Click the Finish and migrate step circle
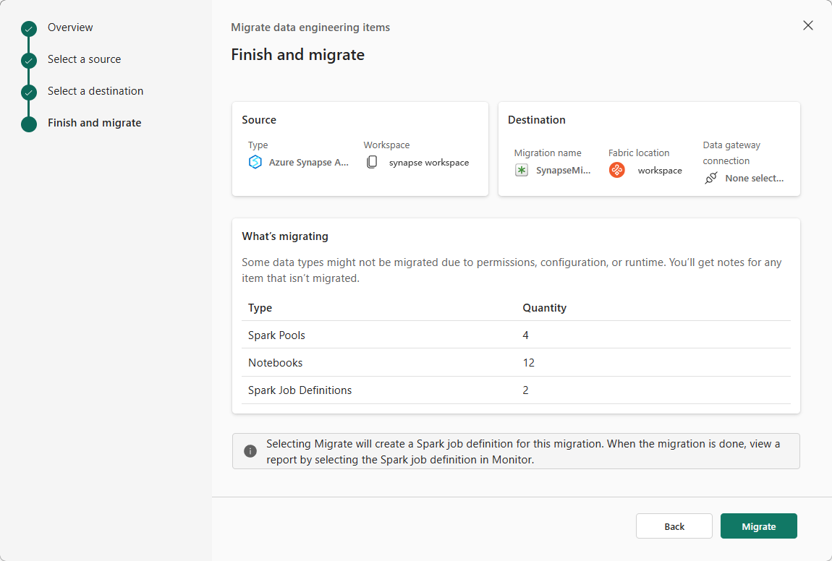Image resolution: width=832 pixels, height=561 pixels. (x=29, y=124)
